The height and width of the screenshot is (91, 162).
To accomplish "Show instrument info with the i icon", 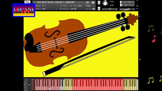I will pos(93,3).
